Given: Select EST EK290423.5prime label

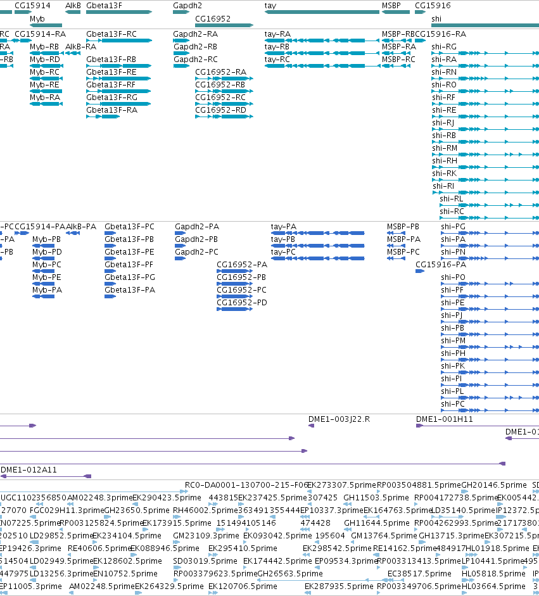Looking at the screenshot, I should click(167, 498).
